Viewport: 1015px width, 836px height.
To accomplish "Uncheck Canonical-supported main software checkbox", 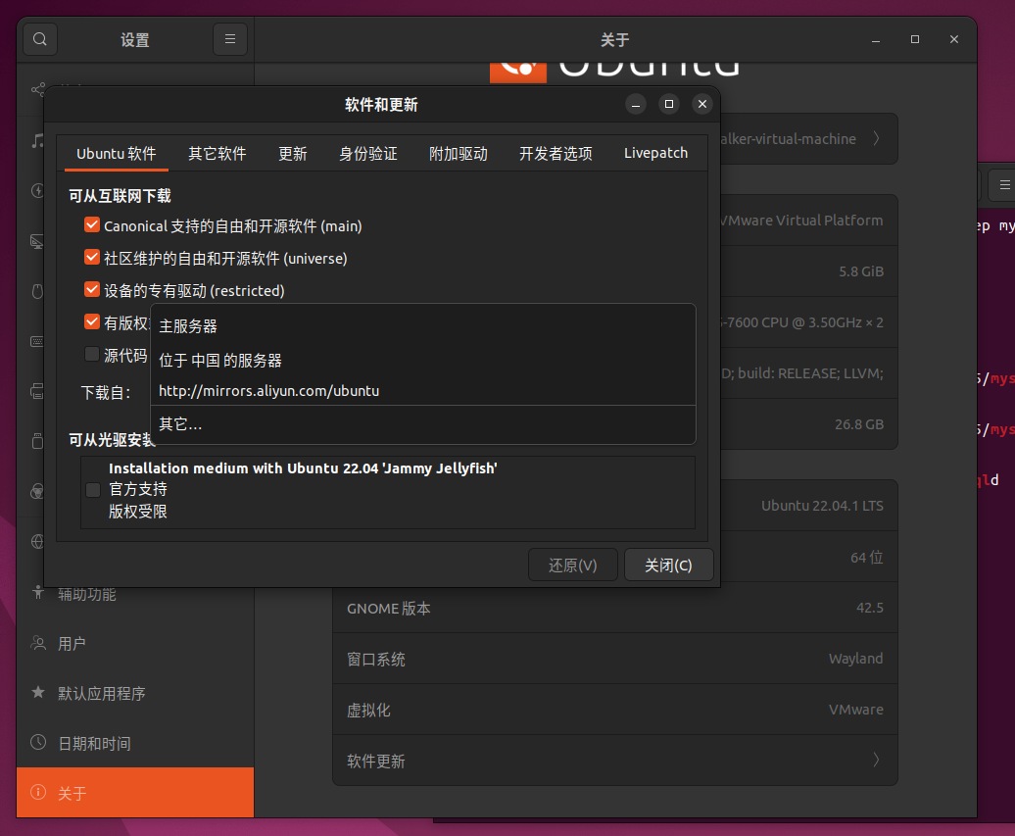I will (92, 225).
